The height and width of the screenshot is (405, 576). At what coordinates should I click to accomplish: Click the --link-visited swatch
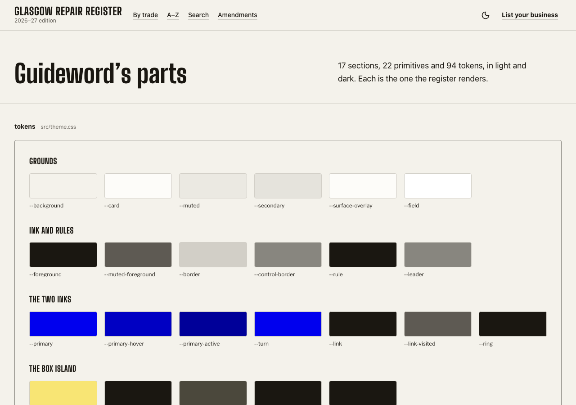point(438,324)
